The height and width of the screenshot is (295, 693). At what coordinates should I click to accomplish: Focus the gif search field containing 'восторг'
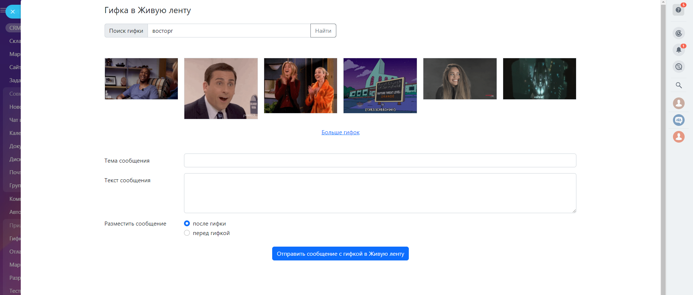[x=229, y=31]
